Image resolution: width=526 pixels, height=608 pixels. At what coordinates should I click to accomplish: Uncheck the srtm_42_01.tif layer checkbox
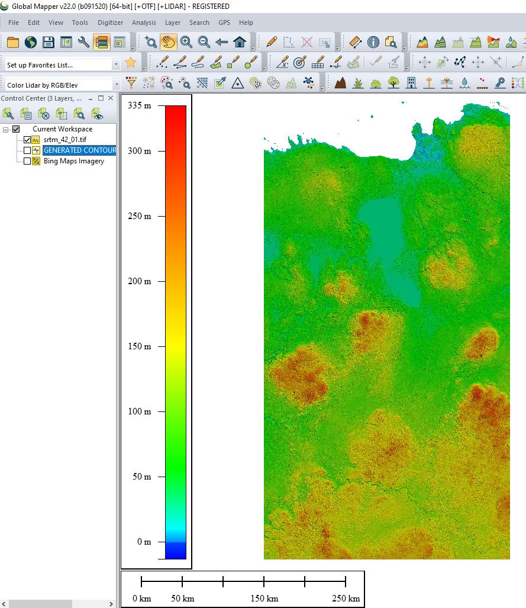click(27, 140)
